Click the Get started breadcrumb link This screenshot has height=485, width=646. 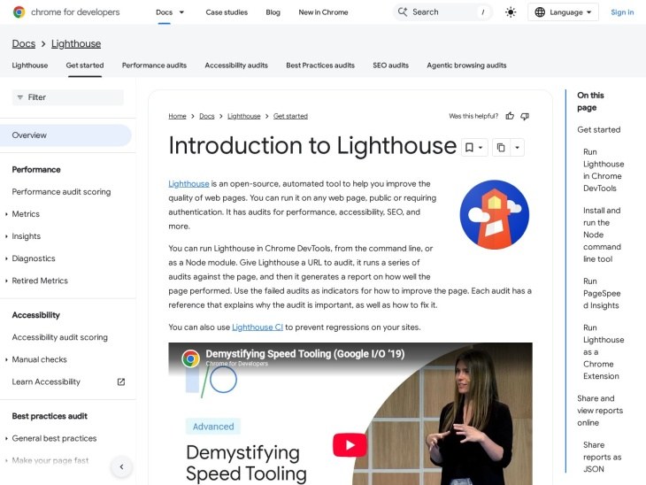pos(290,116)
